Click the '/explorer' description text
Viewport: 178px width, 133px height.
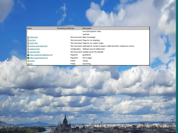click(x=86, y=34)
